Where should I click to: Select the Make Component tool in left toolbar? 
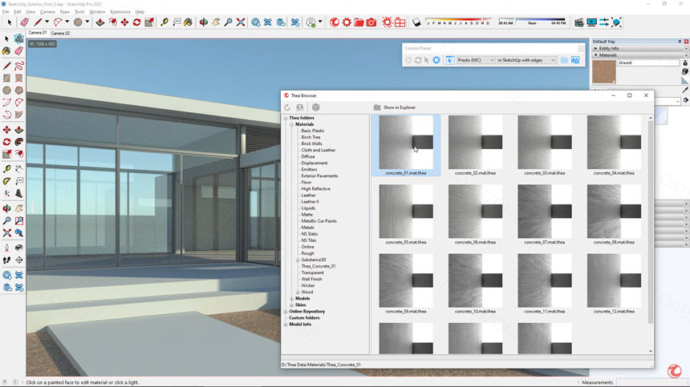[x=19, y=38]
